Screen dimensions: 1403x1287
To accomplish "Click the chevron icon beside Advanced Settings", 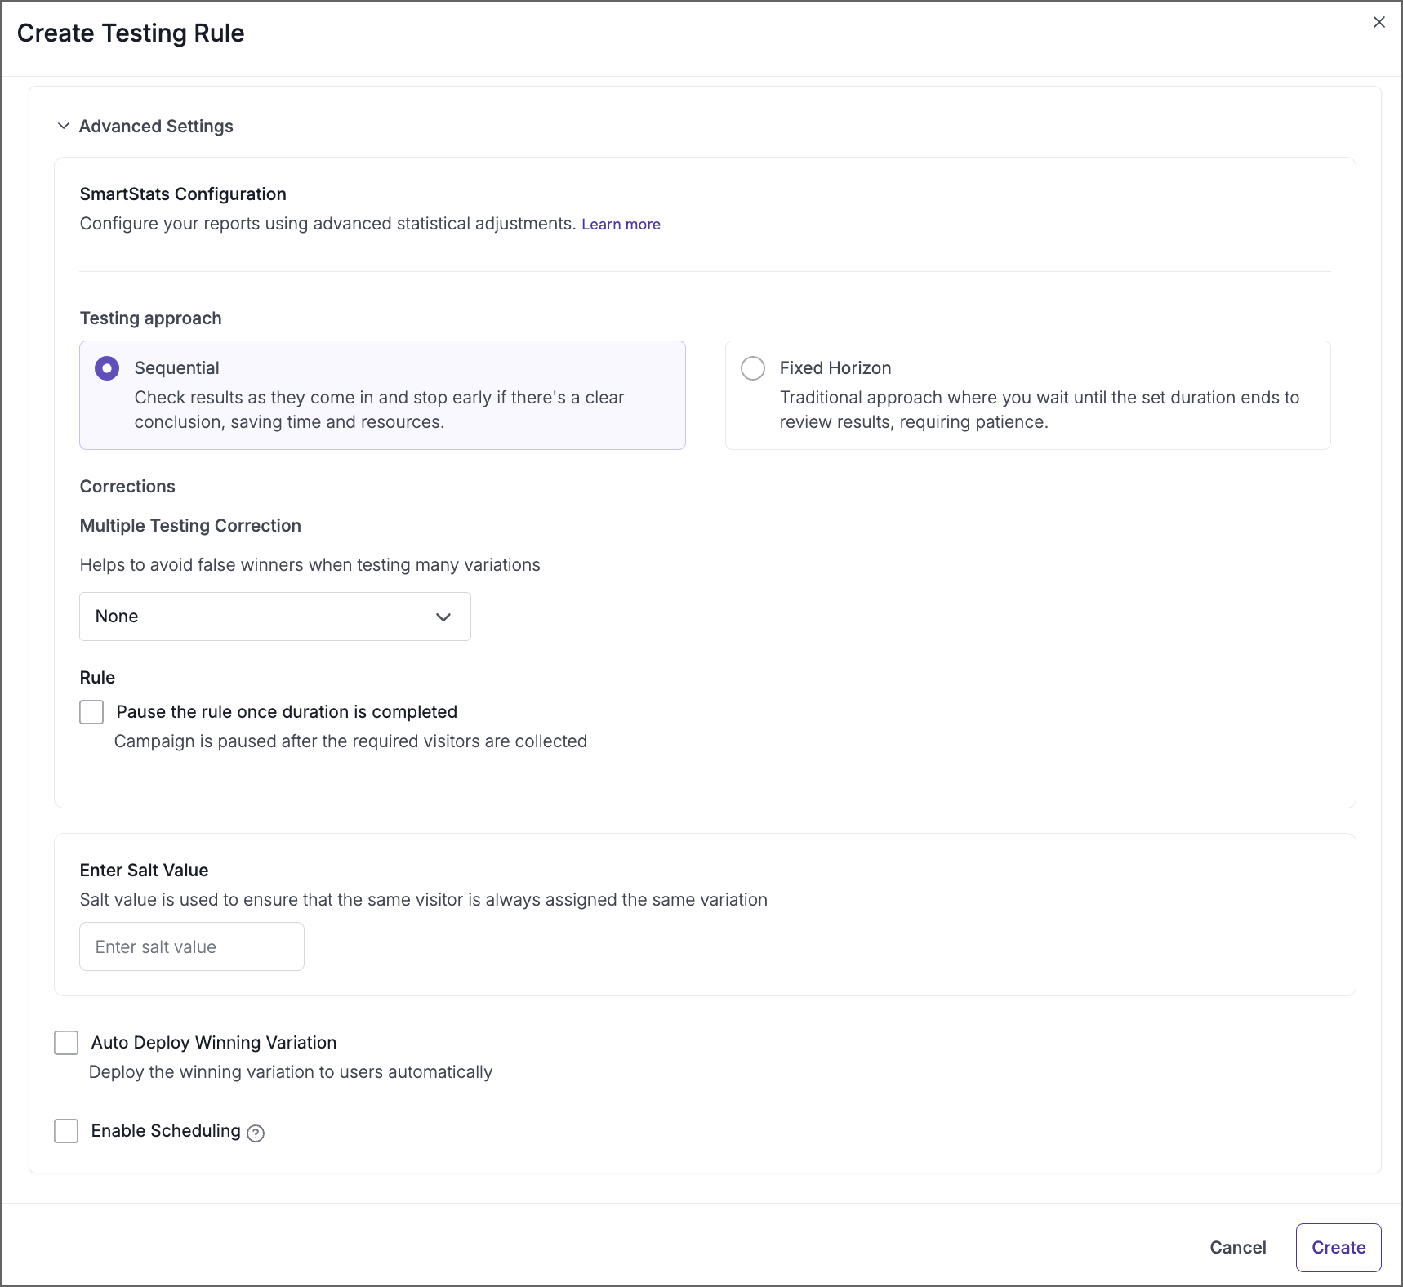I will point(64,126).
